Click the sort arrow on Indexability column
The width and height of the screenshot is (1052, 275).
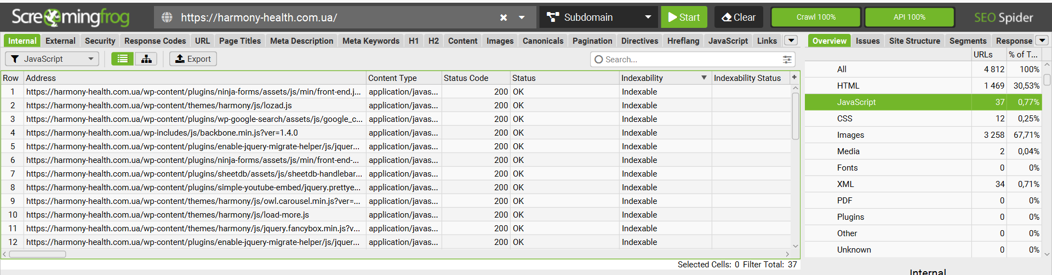tap(704, 78)
